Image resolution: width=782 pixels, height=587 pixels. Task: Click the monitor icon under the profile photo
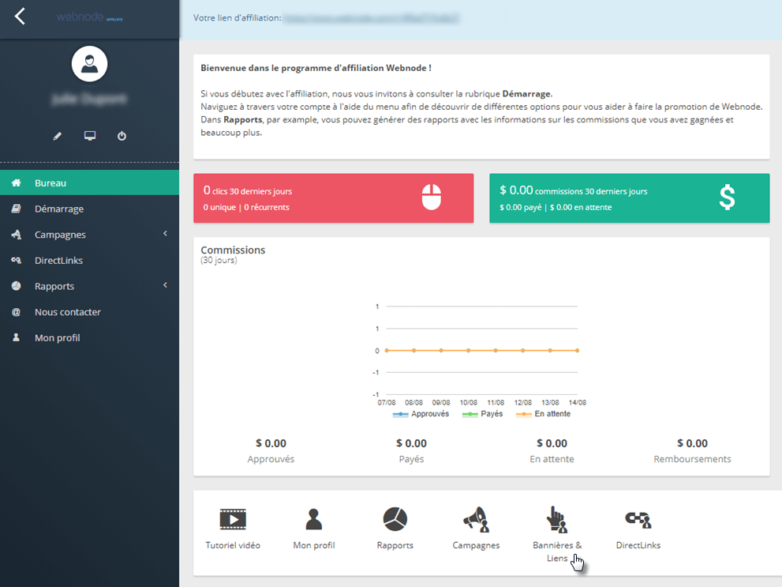[89, 135]
